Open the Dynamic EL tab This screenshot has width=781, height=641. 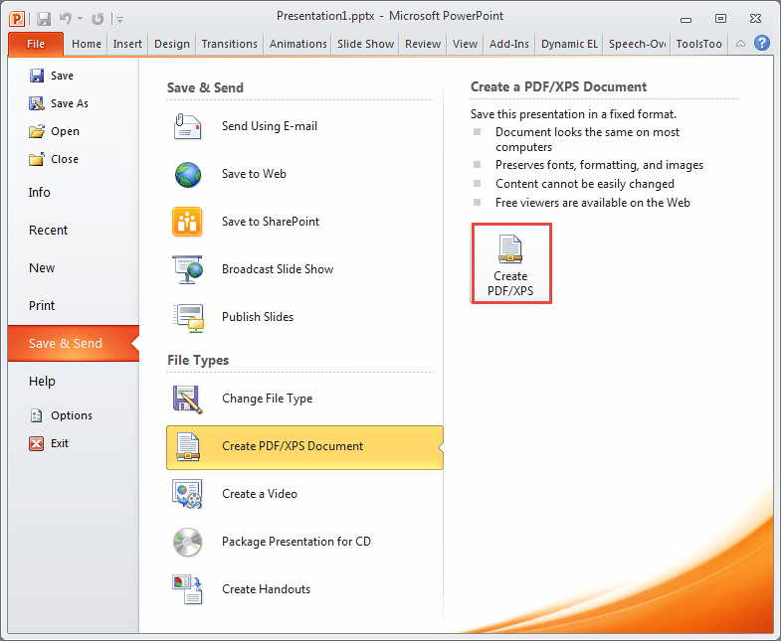tap(569, 44)
